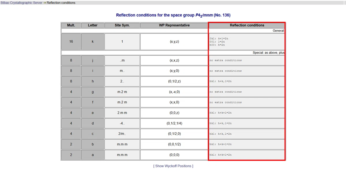Click 'no extra conditions' in row g
The image size is (346, 175).
coord(226,92)
